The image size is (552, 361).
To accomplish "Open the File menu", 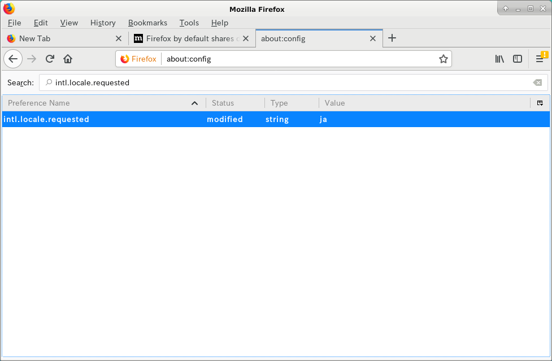I will click(x=15, y=23).
